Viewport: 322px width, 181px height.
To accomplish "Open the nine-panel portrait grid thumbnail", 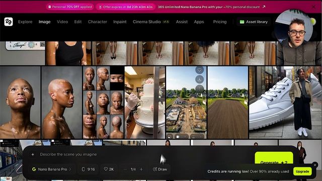I will tap(103, 102).
